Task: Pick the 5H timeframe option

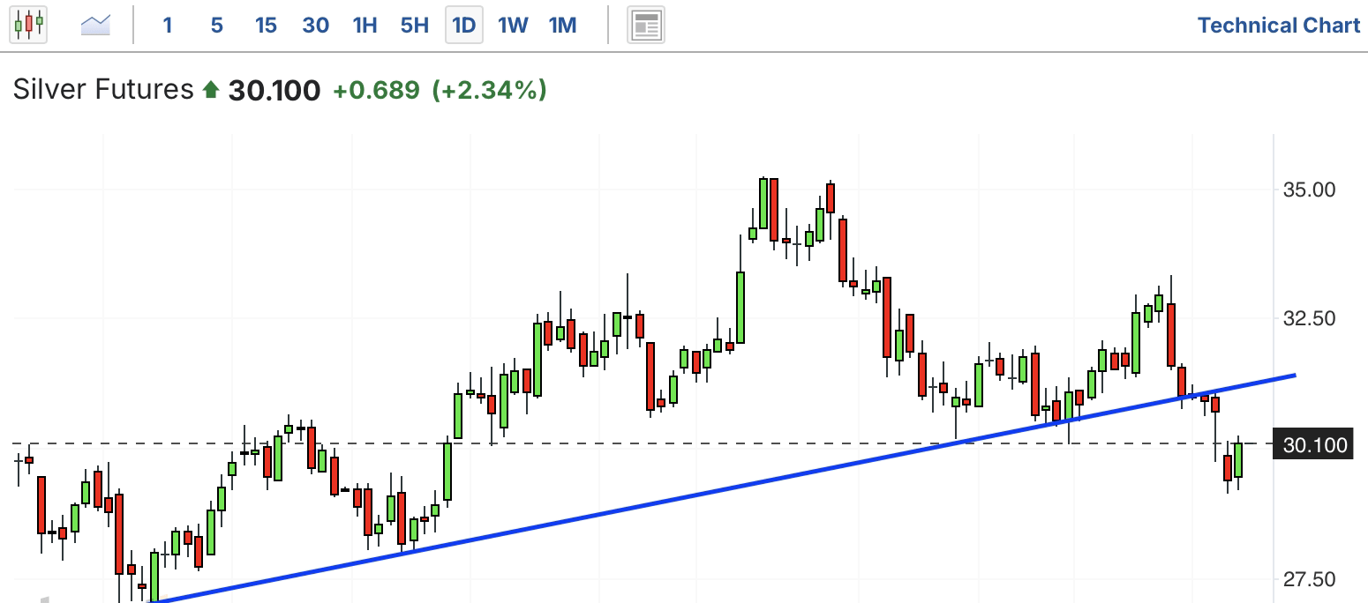Action: 414,26
